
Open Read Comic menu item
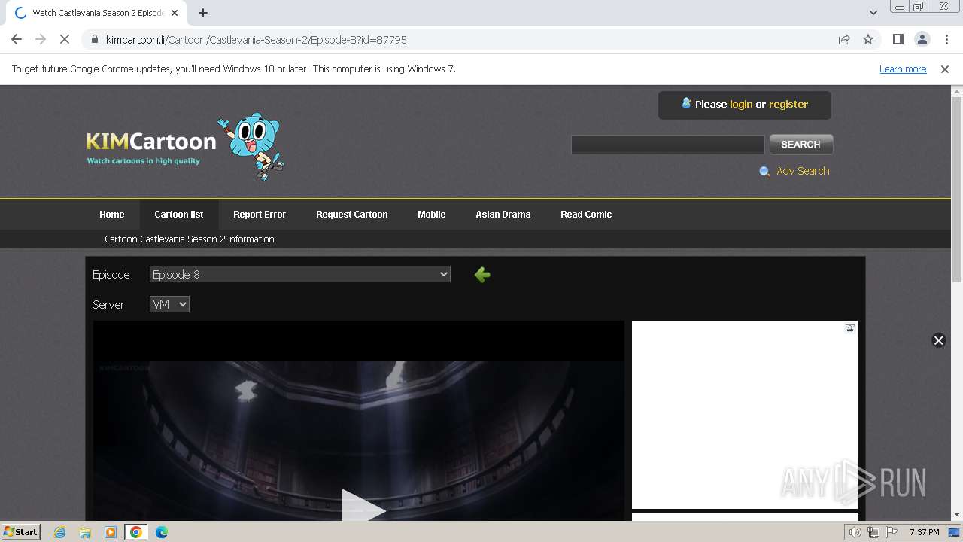(x=586, y=215)
